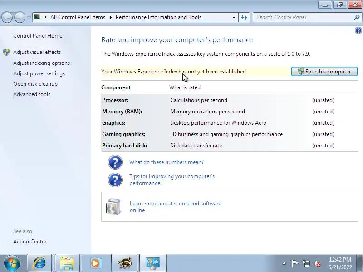Select the Memory (RAM): row label
The image size is (363, 272).
tap(122, 112)
